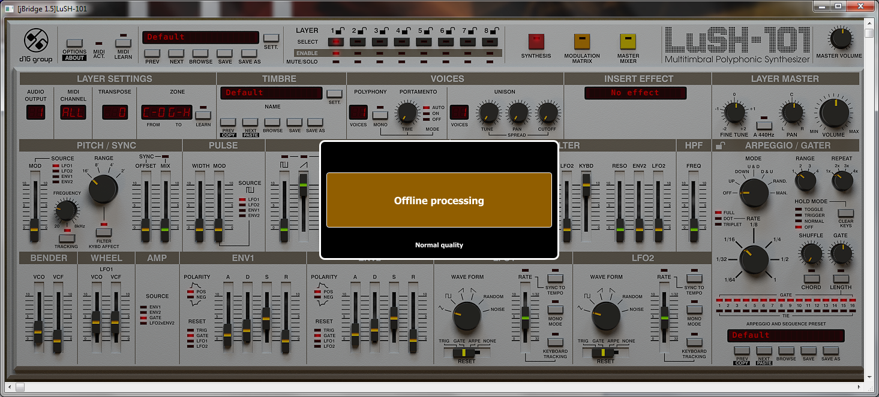
Task: Turn the Arpeggio Range knob
Action: pos(805,180)
